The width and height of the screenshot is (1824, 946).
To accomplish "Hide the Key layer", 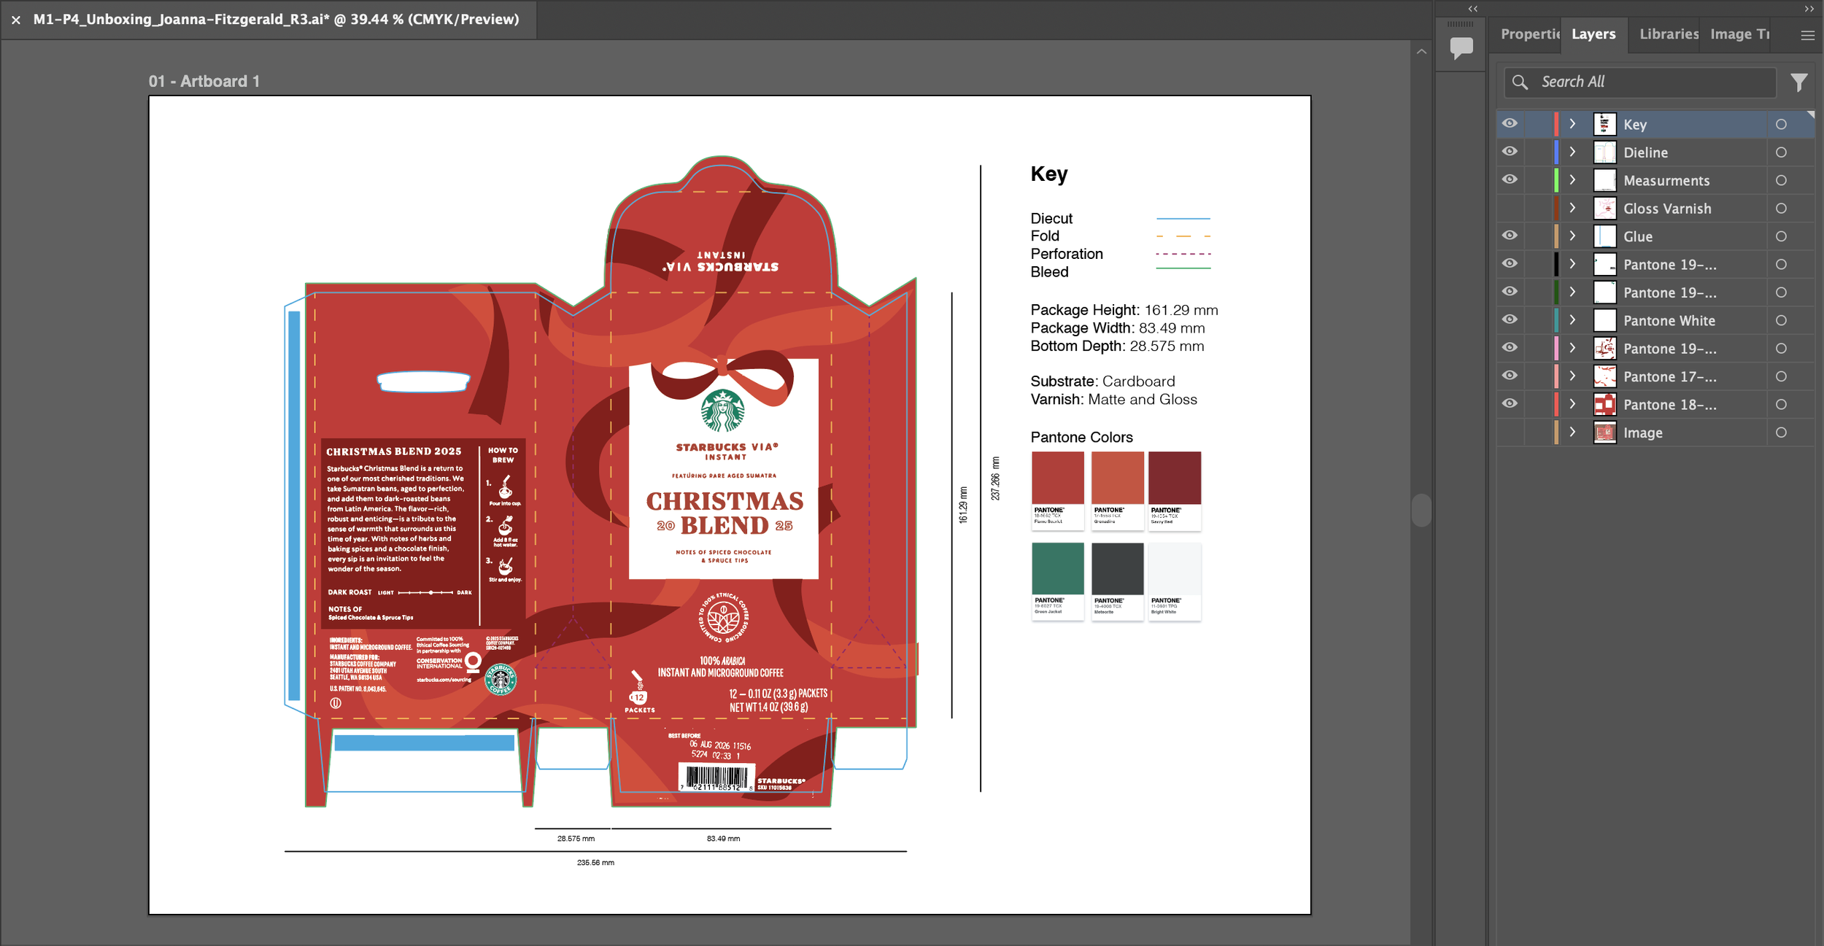I will (x=1510, y=123).
